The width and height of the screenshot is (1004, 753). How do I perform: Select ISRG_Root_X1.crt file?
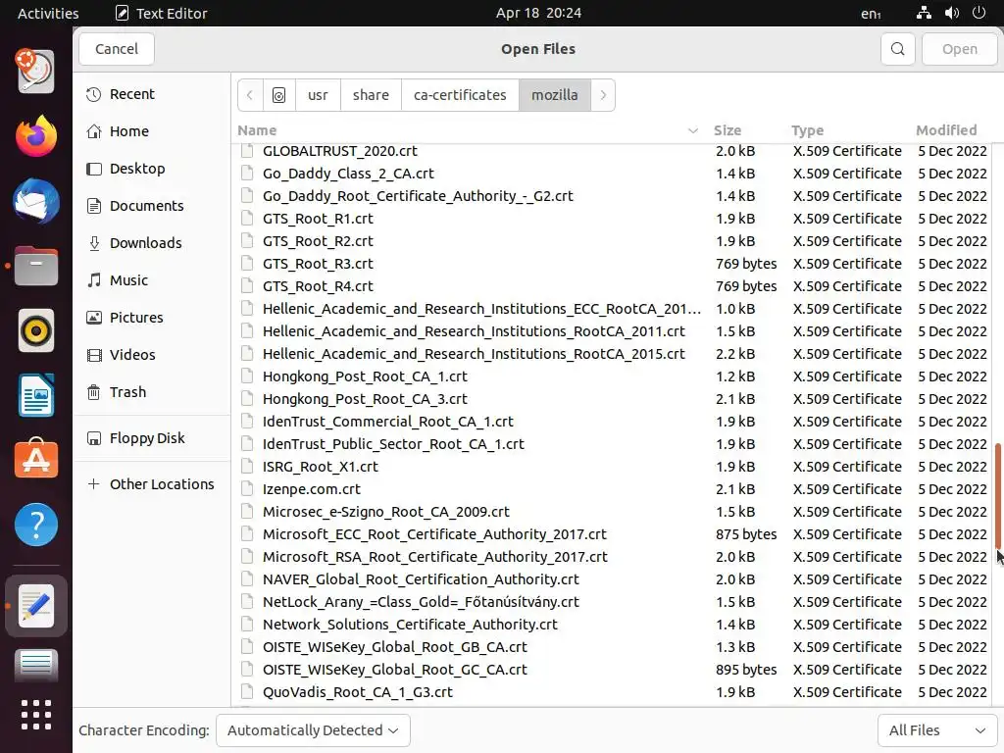[x=614, y=467]
